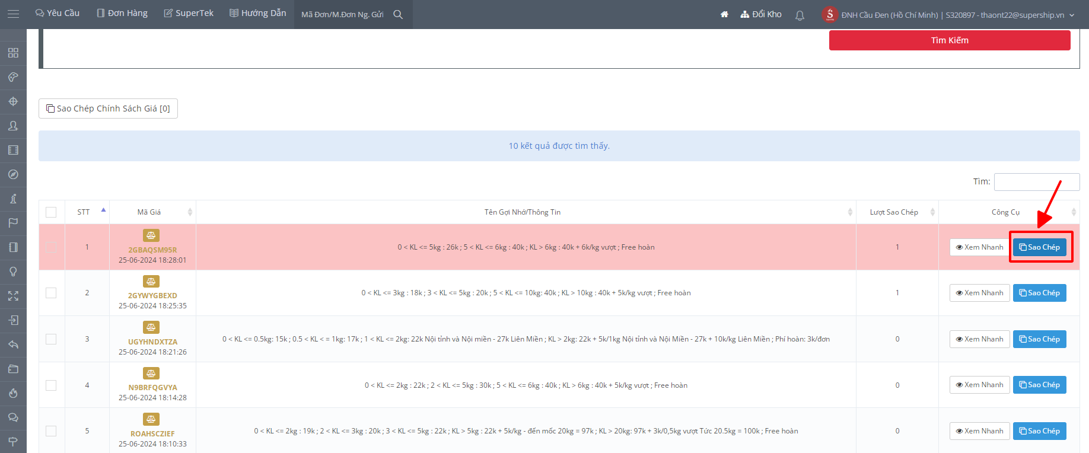Viewport: 1089px width, 453px height.
Task: Sort by Tên Gợi Nhớ/Thông Tin column
Action: pyautogui.click(x=526, y=212)
